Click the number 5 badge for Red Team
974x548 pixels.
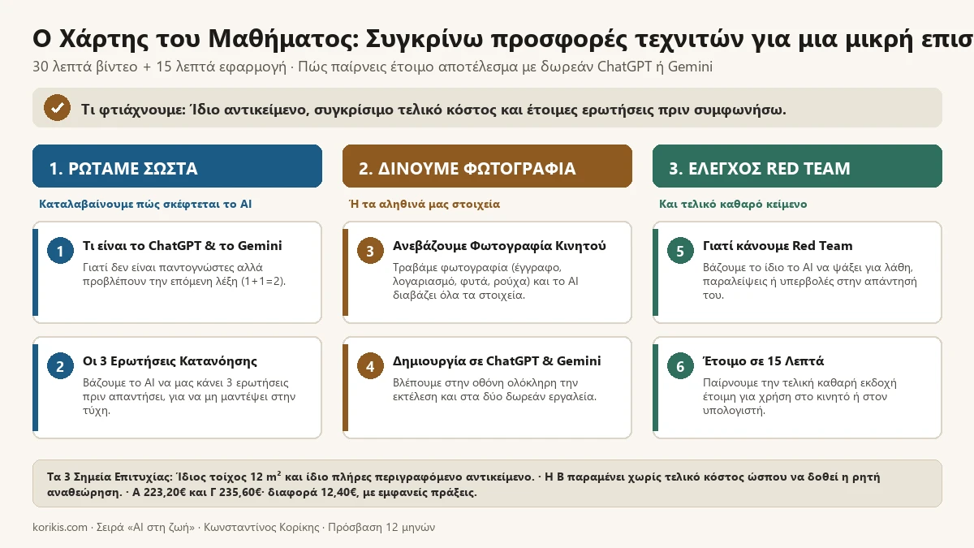tap(680, 252)
